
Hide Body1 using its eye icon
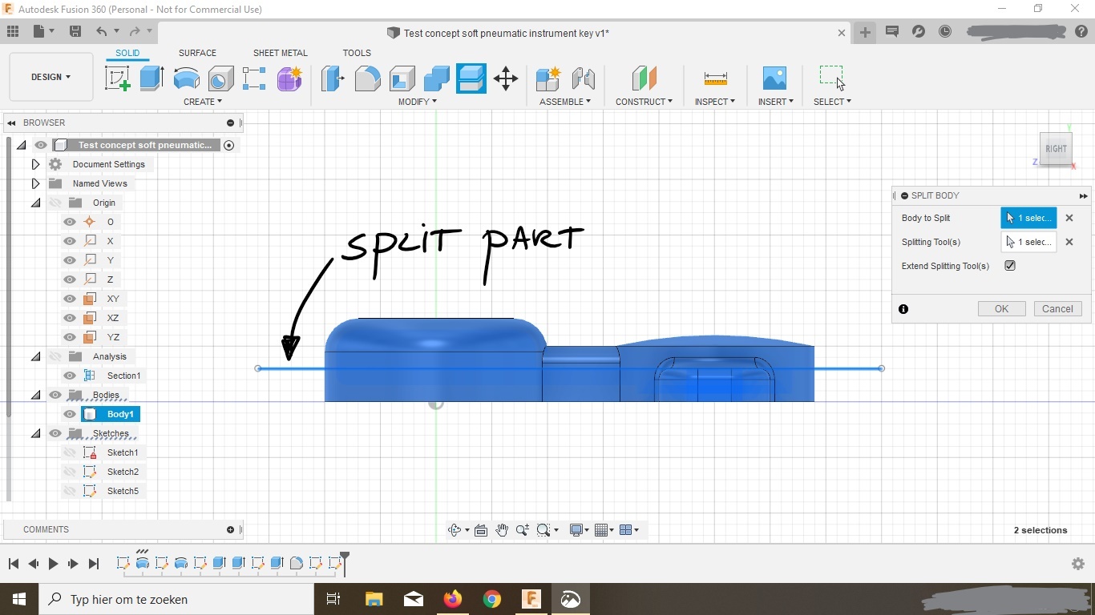coord(70,414)
